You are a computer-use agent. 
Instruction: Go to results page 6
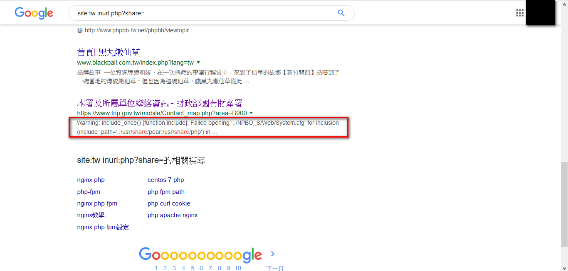(201, 268)
